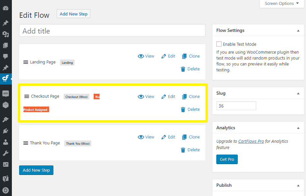306x196 pixels.
Task: Collapse the Analytics panel
Action: coord(298,128)
